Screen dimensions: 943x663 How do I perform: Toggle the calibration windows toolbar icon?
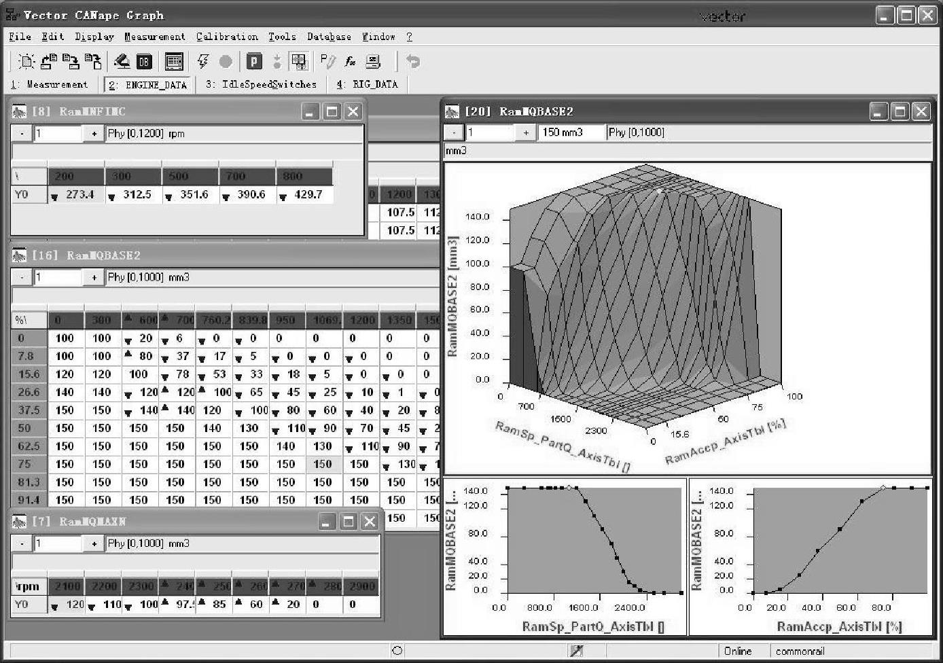pos(299,62)
